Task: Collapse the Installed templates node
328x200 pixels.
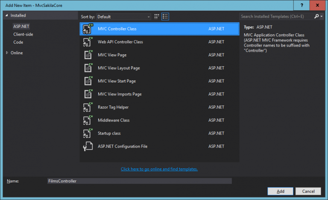Action: (x=7, y=15)
